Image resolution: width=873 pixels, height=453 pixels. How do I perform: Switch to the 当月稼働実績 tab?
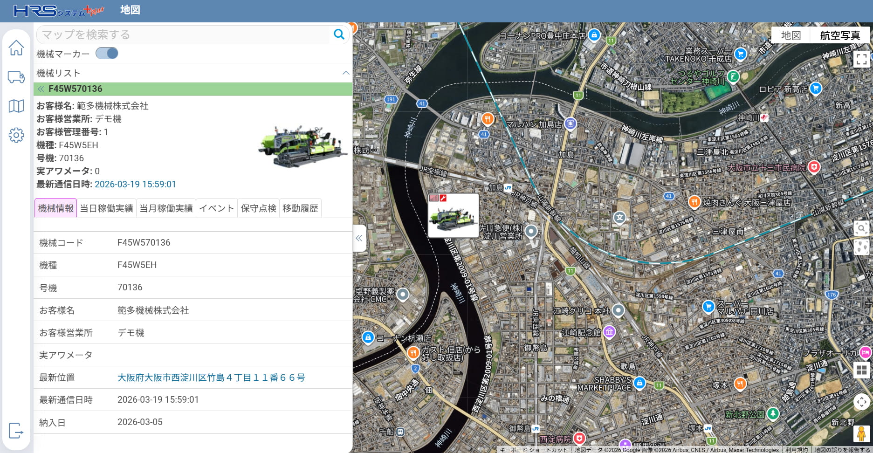166,208
